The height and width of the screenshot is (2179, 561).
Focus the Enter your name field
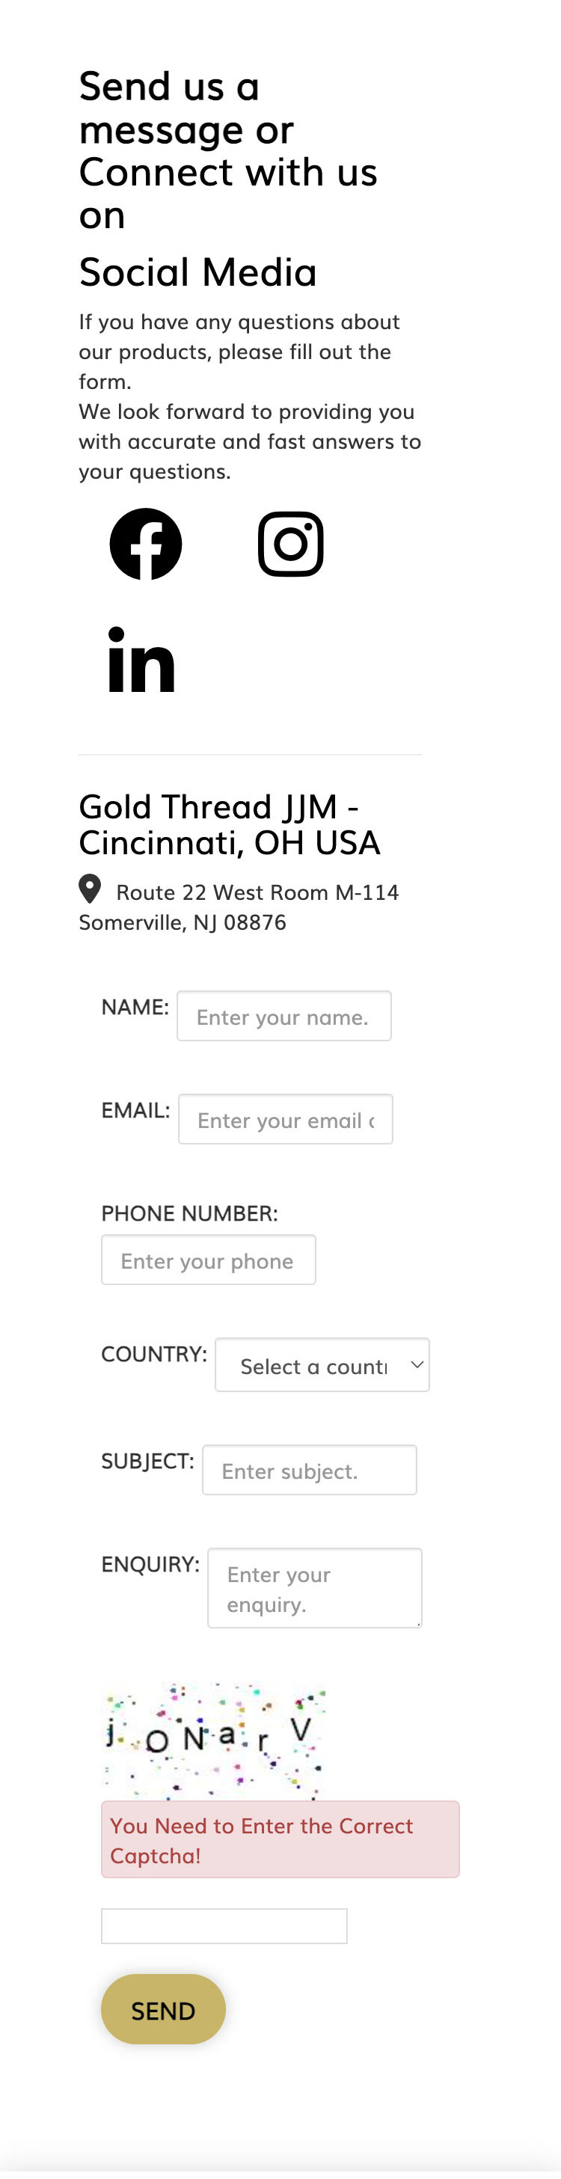point(283,1016)
